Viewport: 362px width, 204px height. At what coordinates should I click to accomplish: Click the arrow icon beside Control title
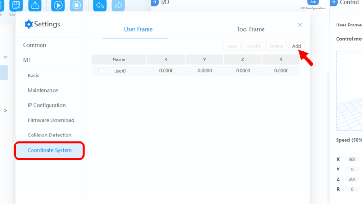tap(334, 2)
